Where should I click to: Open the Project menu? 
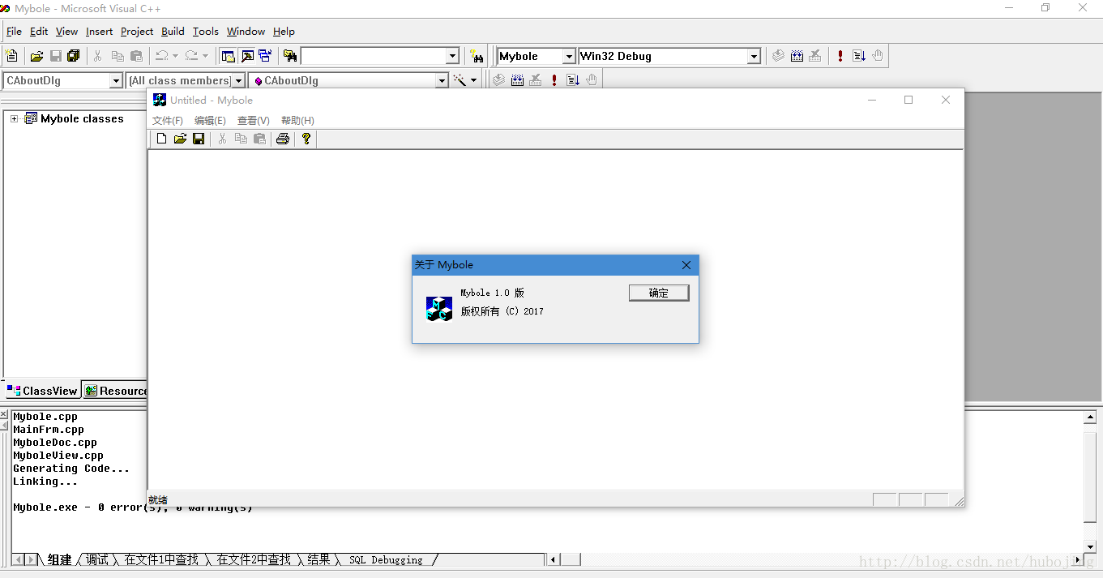point(137,32)
